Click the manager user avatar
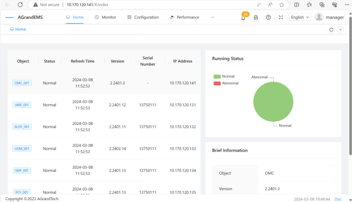Viewport: 352px width, 202px height. 319,17
